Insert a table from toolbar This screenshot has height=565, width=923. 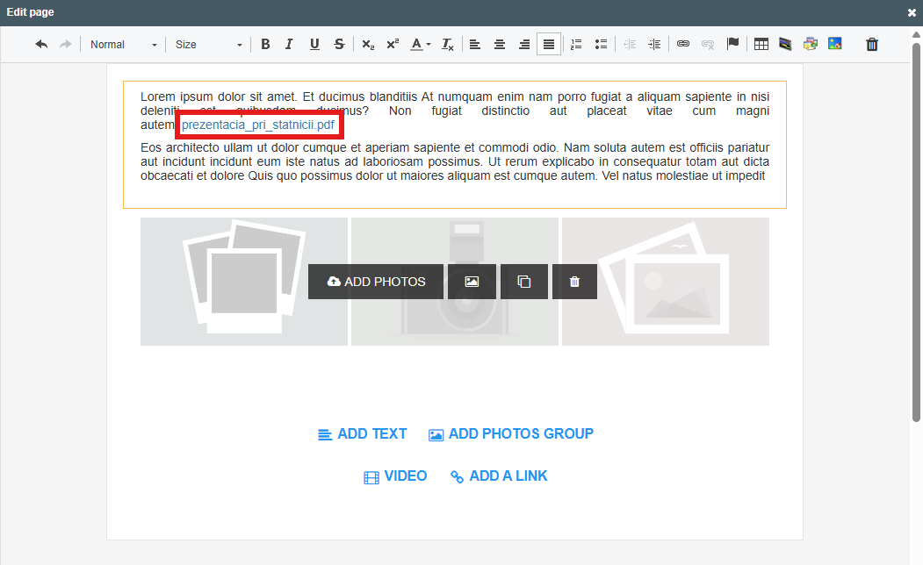pos(761,45)
